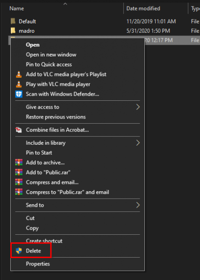Select Pin to Quick access
Viewport: 200px width, 280px height.
(49, 64)
